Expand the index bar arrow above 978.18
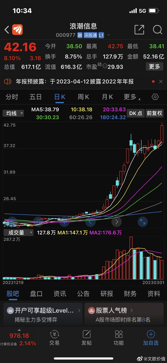Image resolution: width=167 pixels, height=363 pixels. pos(19,330)
